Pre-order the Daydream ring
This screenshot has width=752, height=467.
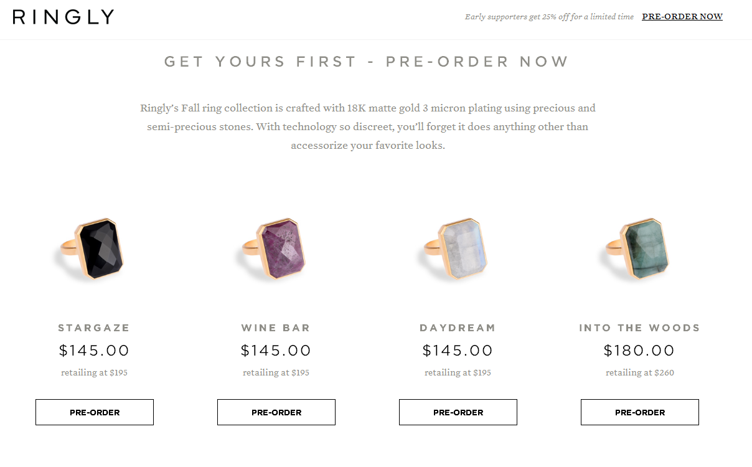[x=458, y=412]
